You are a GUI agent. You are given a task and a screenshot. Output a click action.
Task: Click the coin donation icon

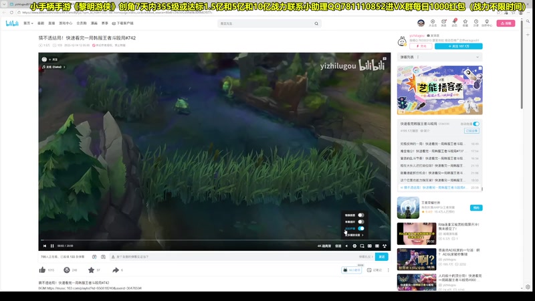[66, 270]
